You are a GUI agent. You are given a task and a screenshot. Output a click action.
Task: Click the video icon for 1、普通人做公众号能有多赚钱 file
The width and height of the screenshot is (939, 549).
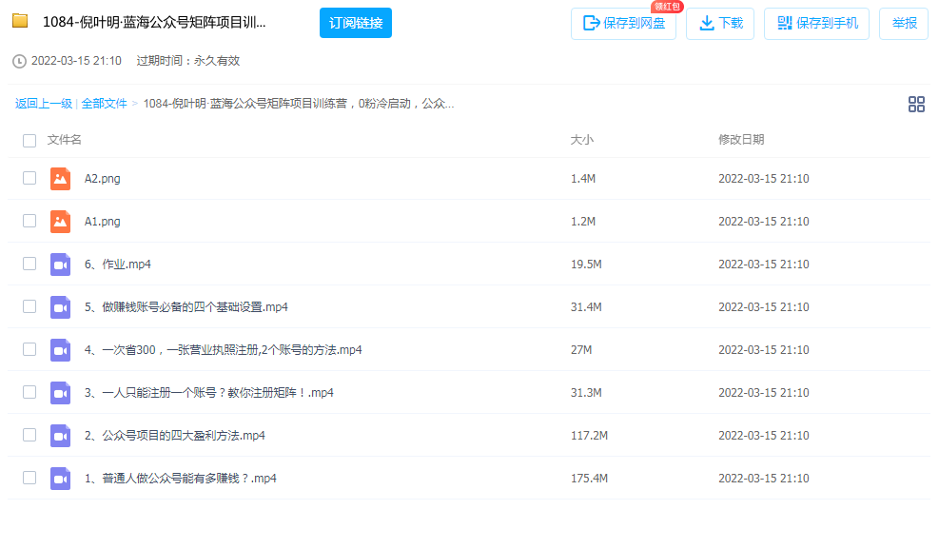60,479
